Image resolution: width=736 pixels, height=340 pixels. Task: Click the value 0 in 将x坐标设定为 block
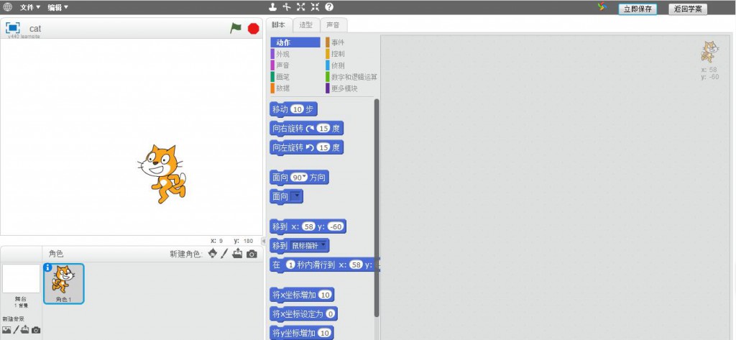coord(331,313)
